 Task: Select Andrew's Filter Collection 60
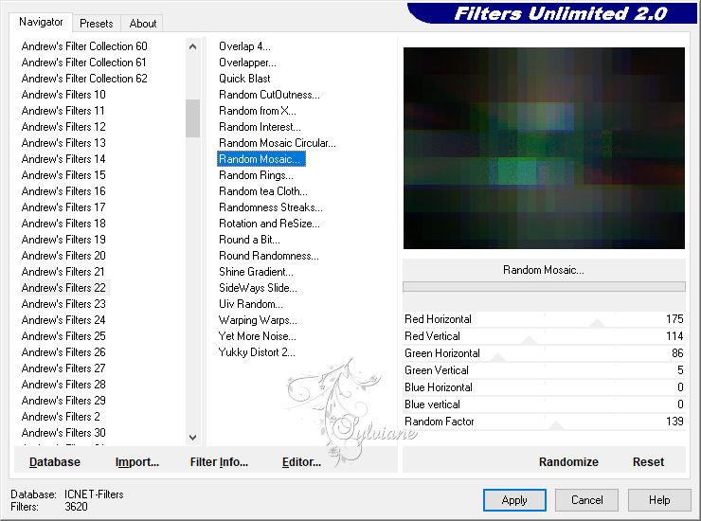point(84,46)
